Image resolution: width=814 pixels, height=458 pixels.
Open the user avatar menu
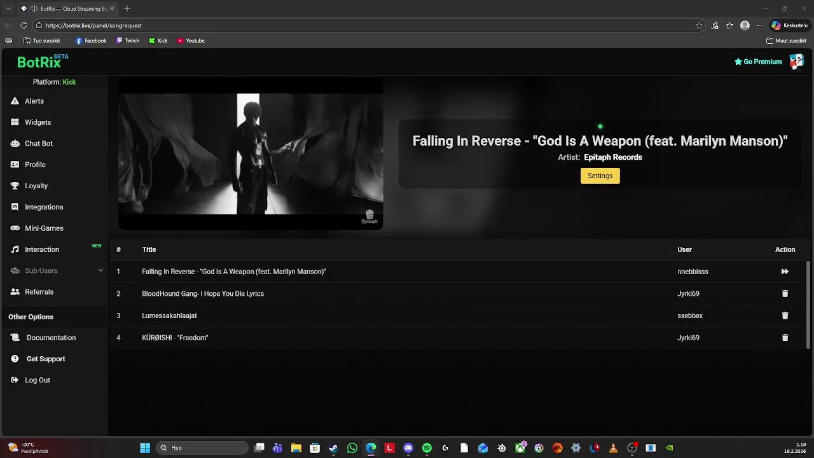pyautogui.click(x=796, y=61)
